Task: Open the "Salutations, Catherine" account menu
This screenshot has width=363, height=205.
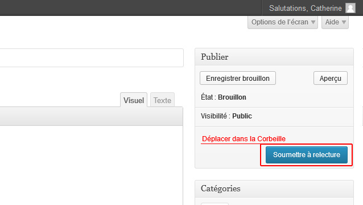Action: (x=312, y=8)
